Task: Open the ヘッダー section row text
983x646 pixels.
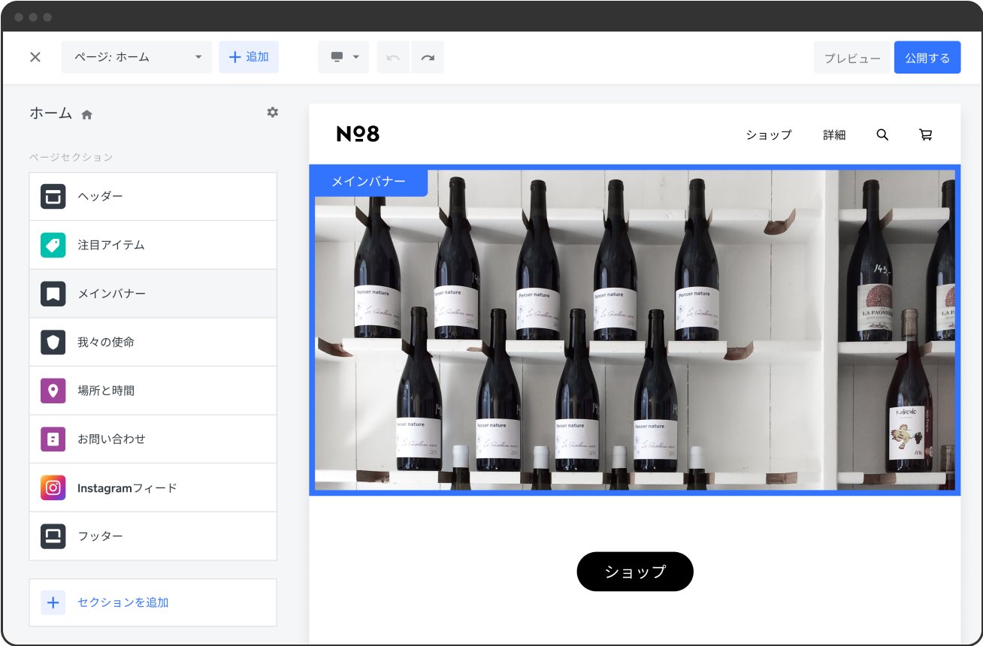Action: (100, 196)
